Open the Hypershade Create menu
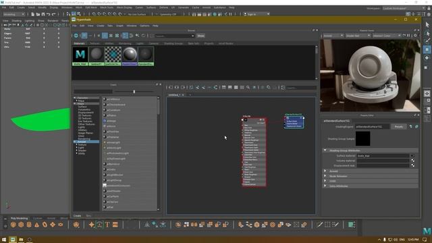This screenshot has width=432, height=243. [x=101, y=26]
